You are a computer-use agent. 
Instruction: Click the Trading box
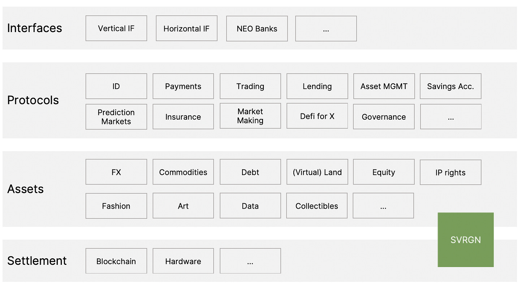[250, 86]
